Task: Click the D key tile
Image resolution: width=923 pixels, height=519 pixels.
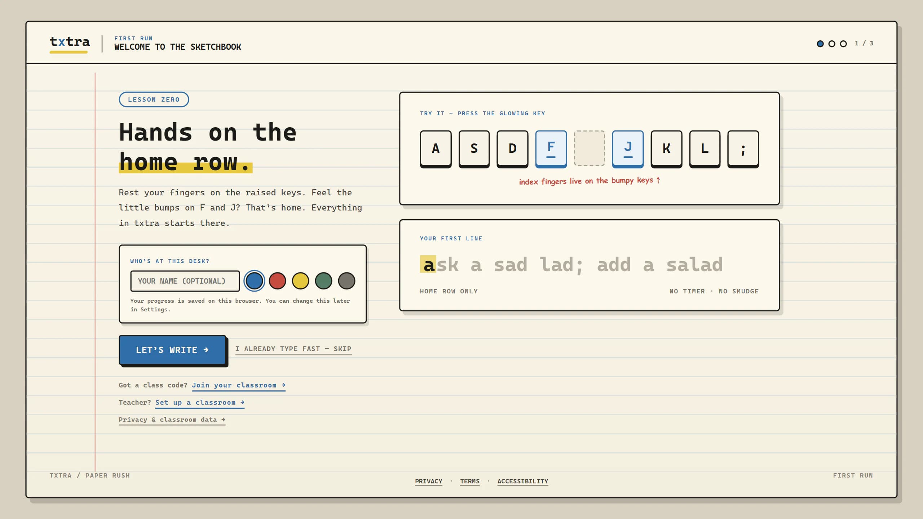Action: (512, 149)
